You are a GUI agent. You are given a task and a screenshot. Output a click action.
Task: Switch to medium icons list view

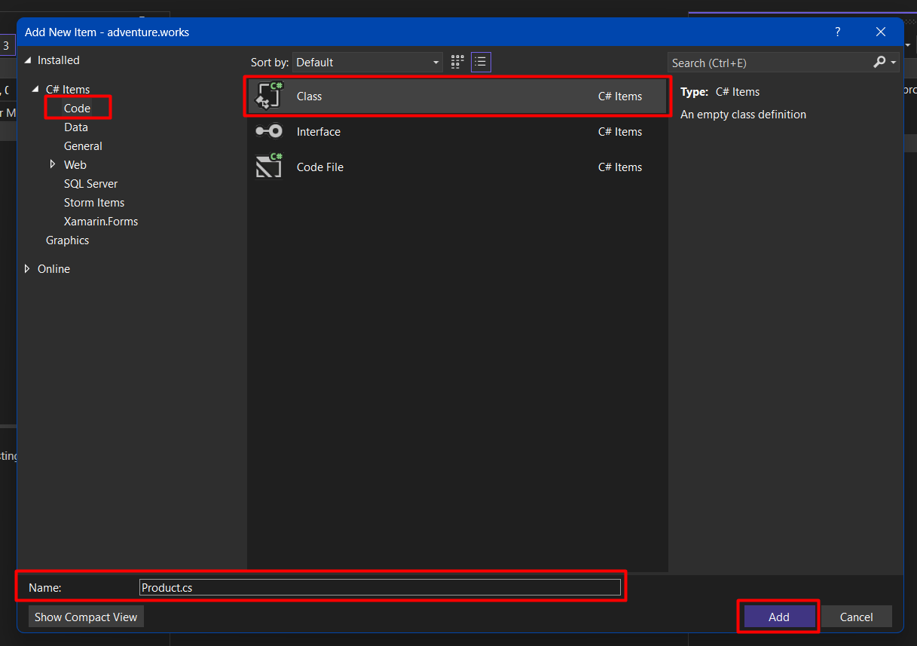[x=481, y=62]
